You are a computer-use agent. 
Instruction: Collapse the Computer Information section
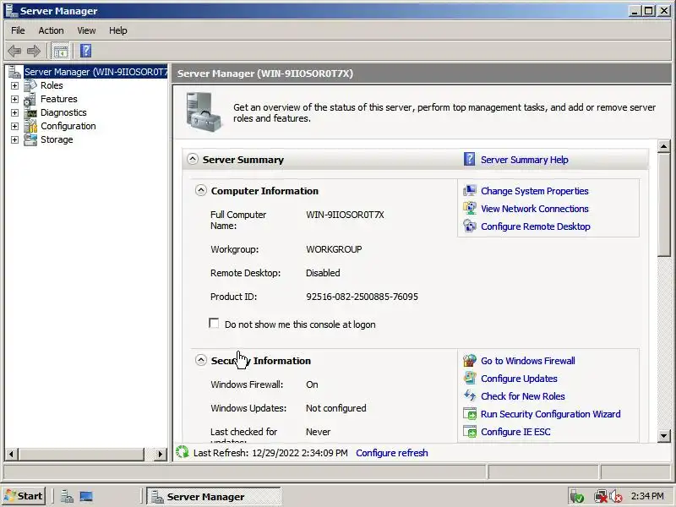click(201, 190)
